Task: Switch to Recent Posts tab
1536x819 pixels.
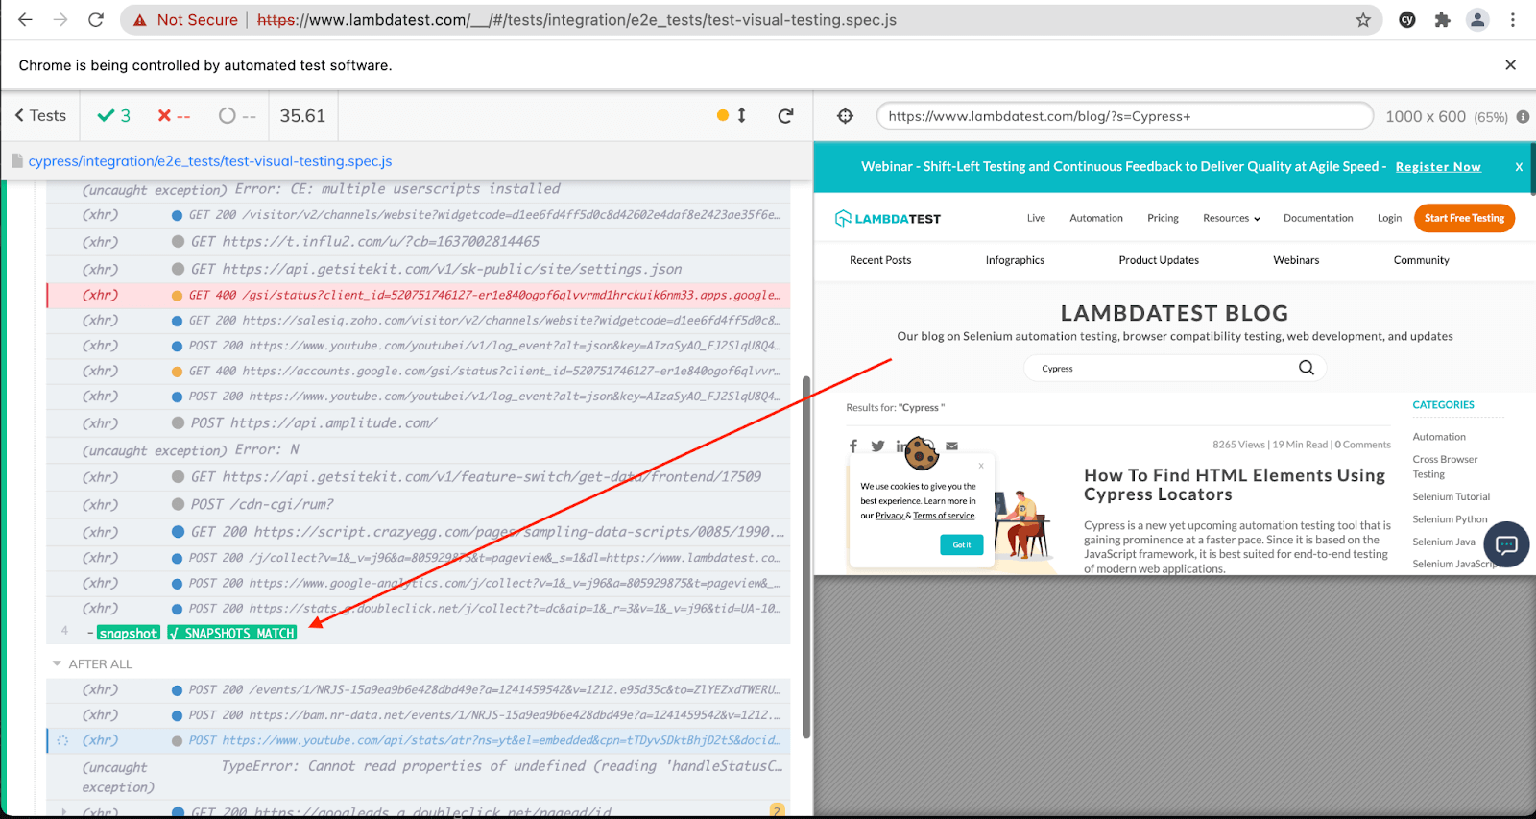Action: coord(880,260)
